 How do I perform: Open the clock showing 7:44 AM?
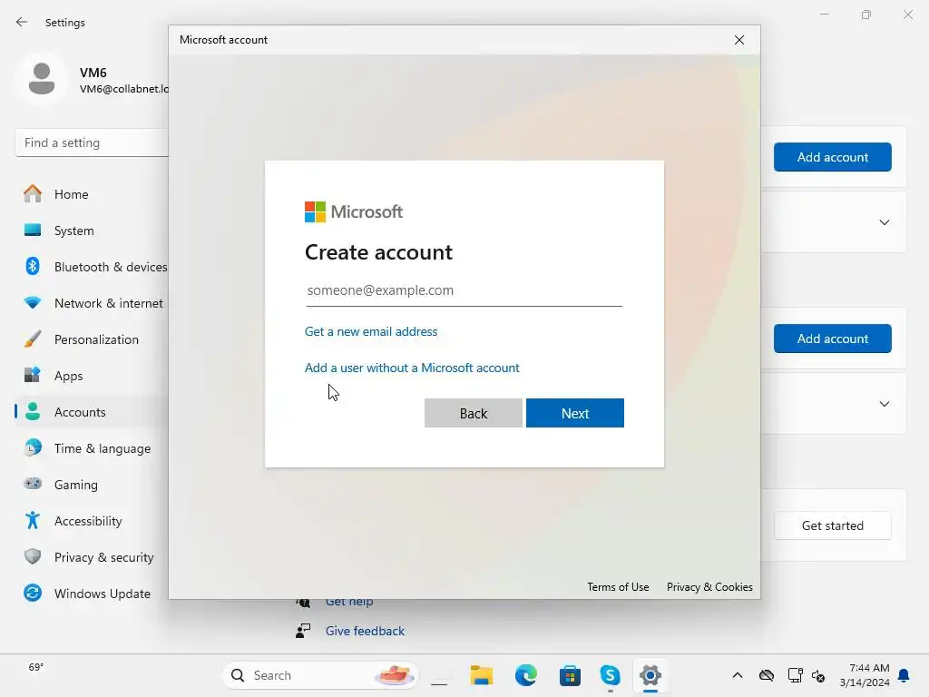click(865, 675)
